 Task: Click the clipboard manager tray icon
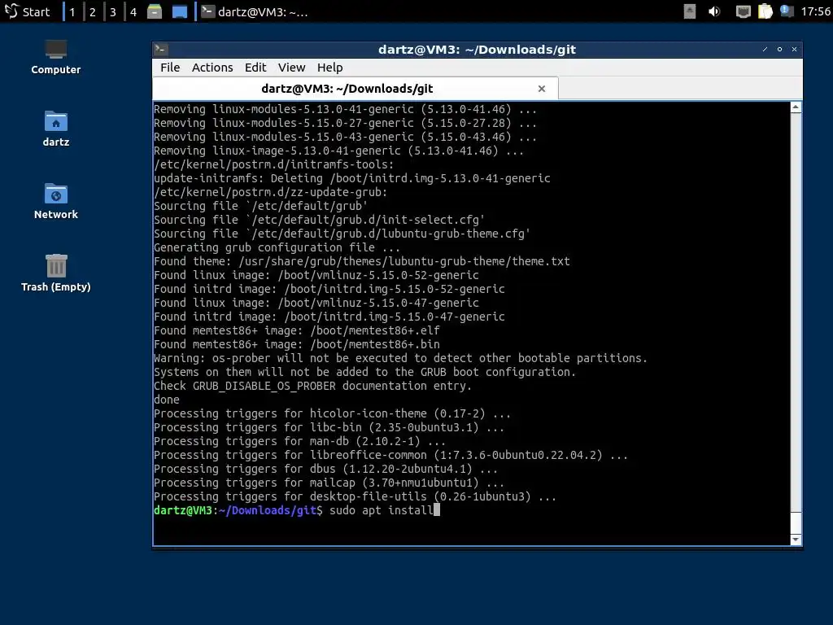pos(765,11)
